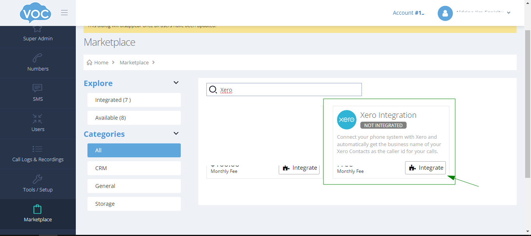Screen dimensions: 531x236
Task: Click Integrate button for Xero Integration
Action: coord(425,168)
